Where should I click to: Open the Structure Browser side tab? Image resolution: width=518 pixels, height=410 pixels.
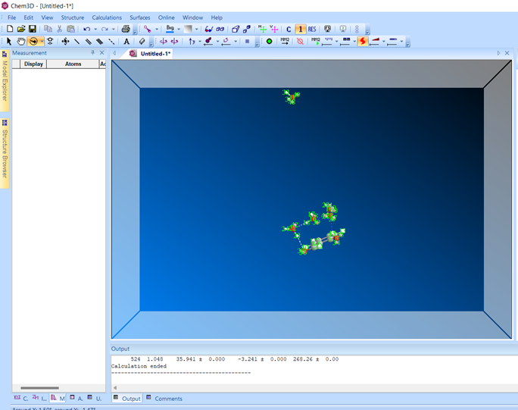point(5,153)
